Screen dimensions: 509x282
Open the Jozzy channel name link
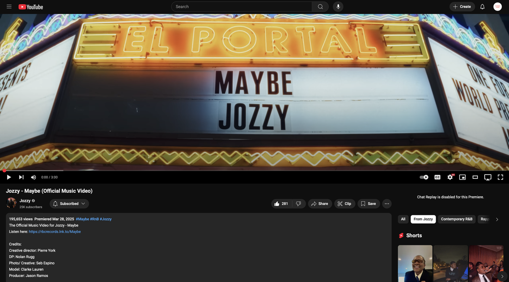pos(25,201)
